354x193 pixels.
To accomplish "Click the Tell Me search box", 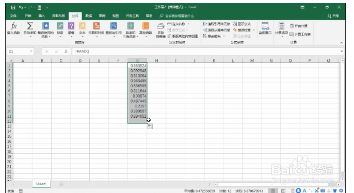I will coord(177,16).
